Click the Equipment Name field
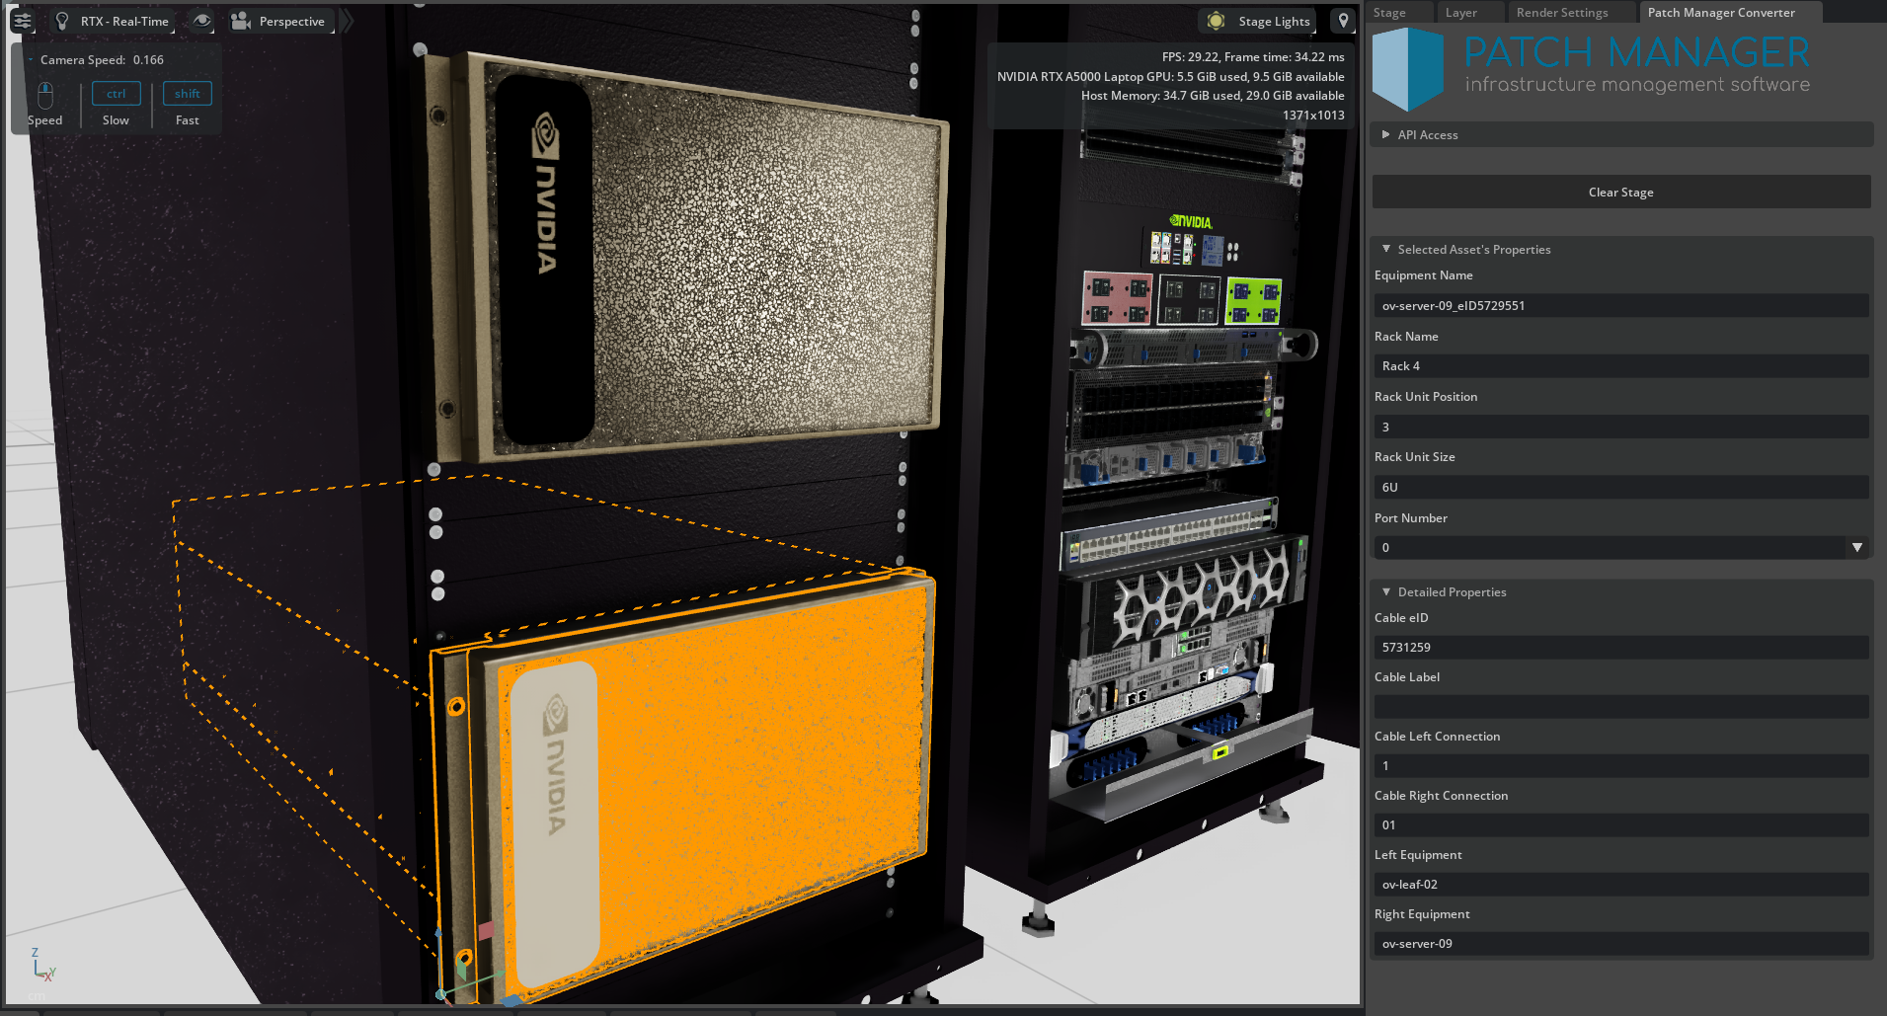1887x1016 pixels. point(1621,306)
